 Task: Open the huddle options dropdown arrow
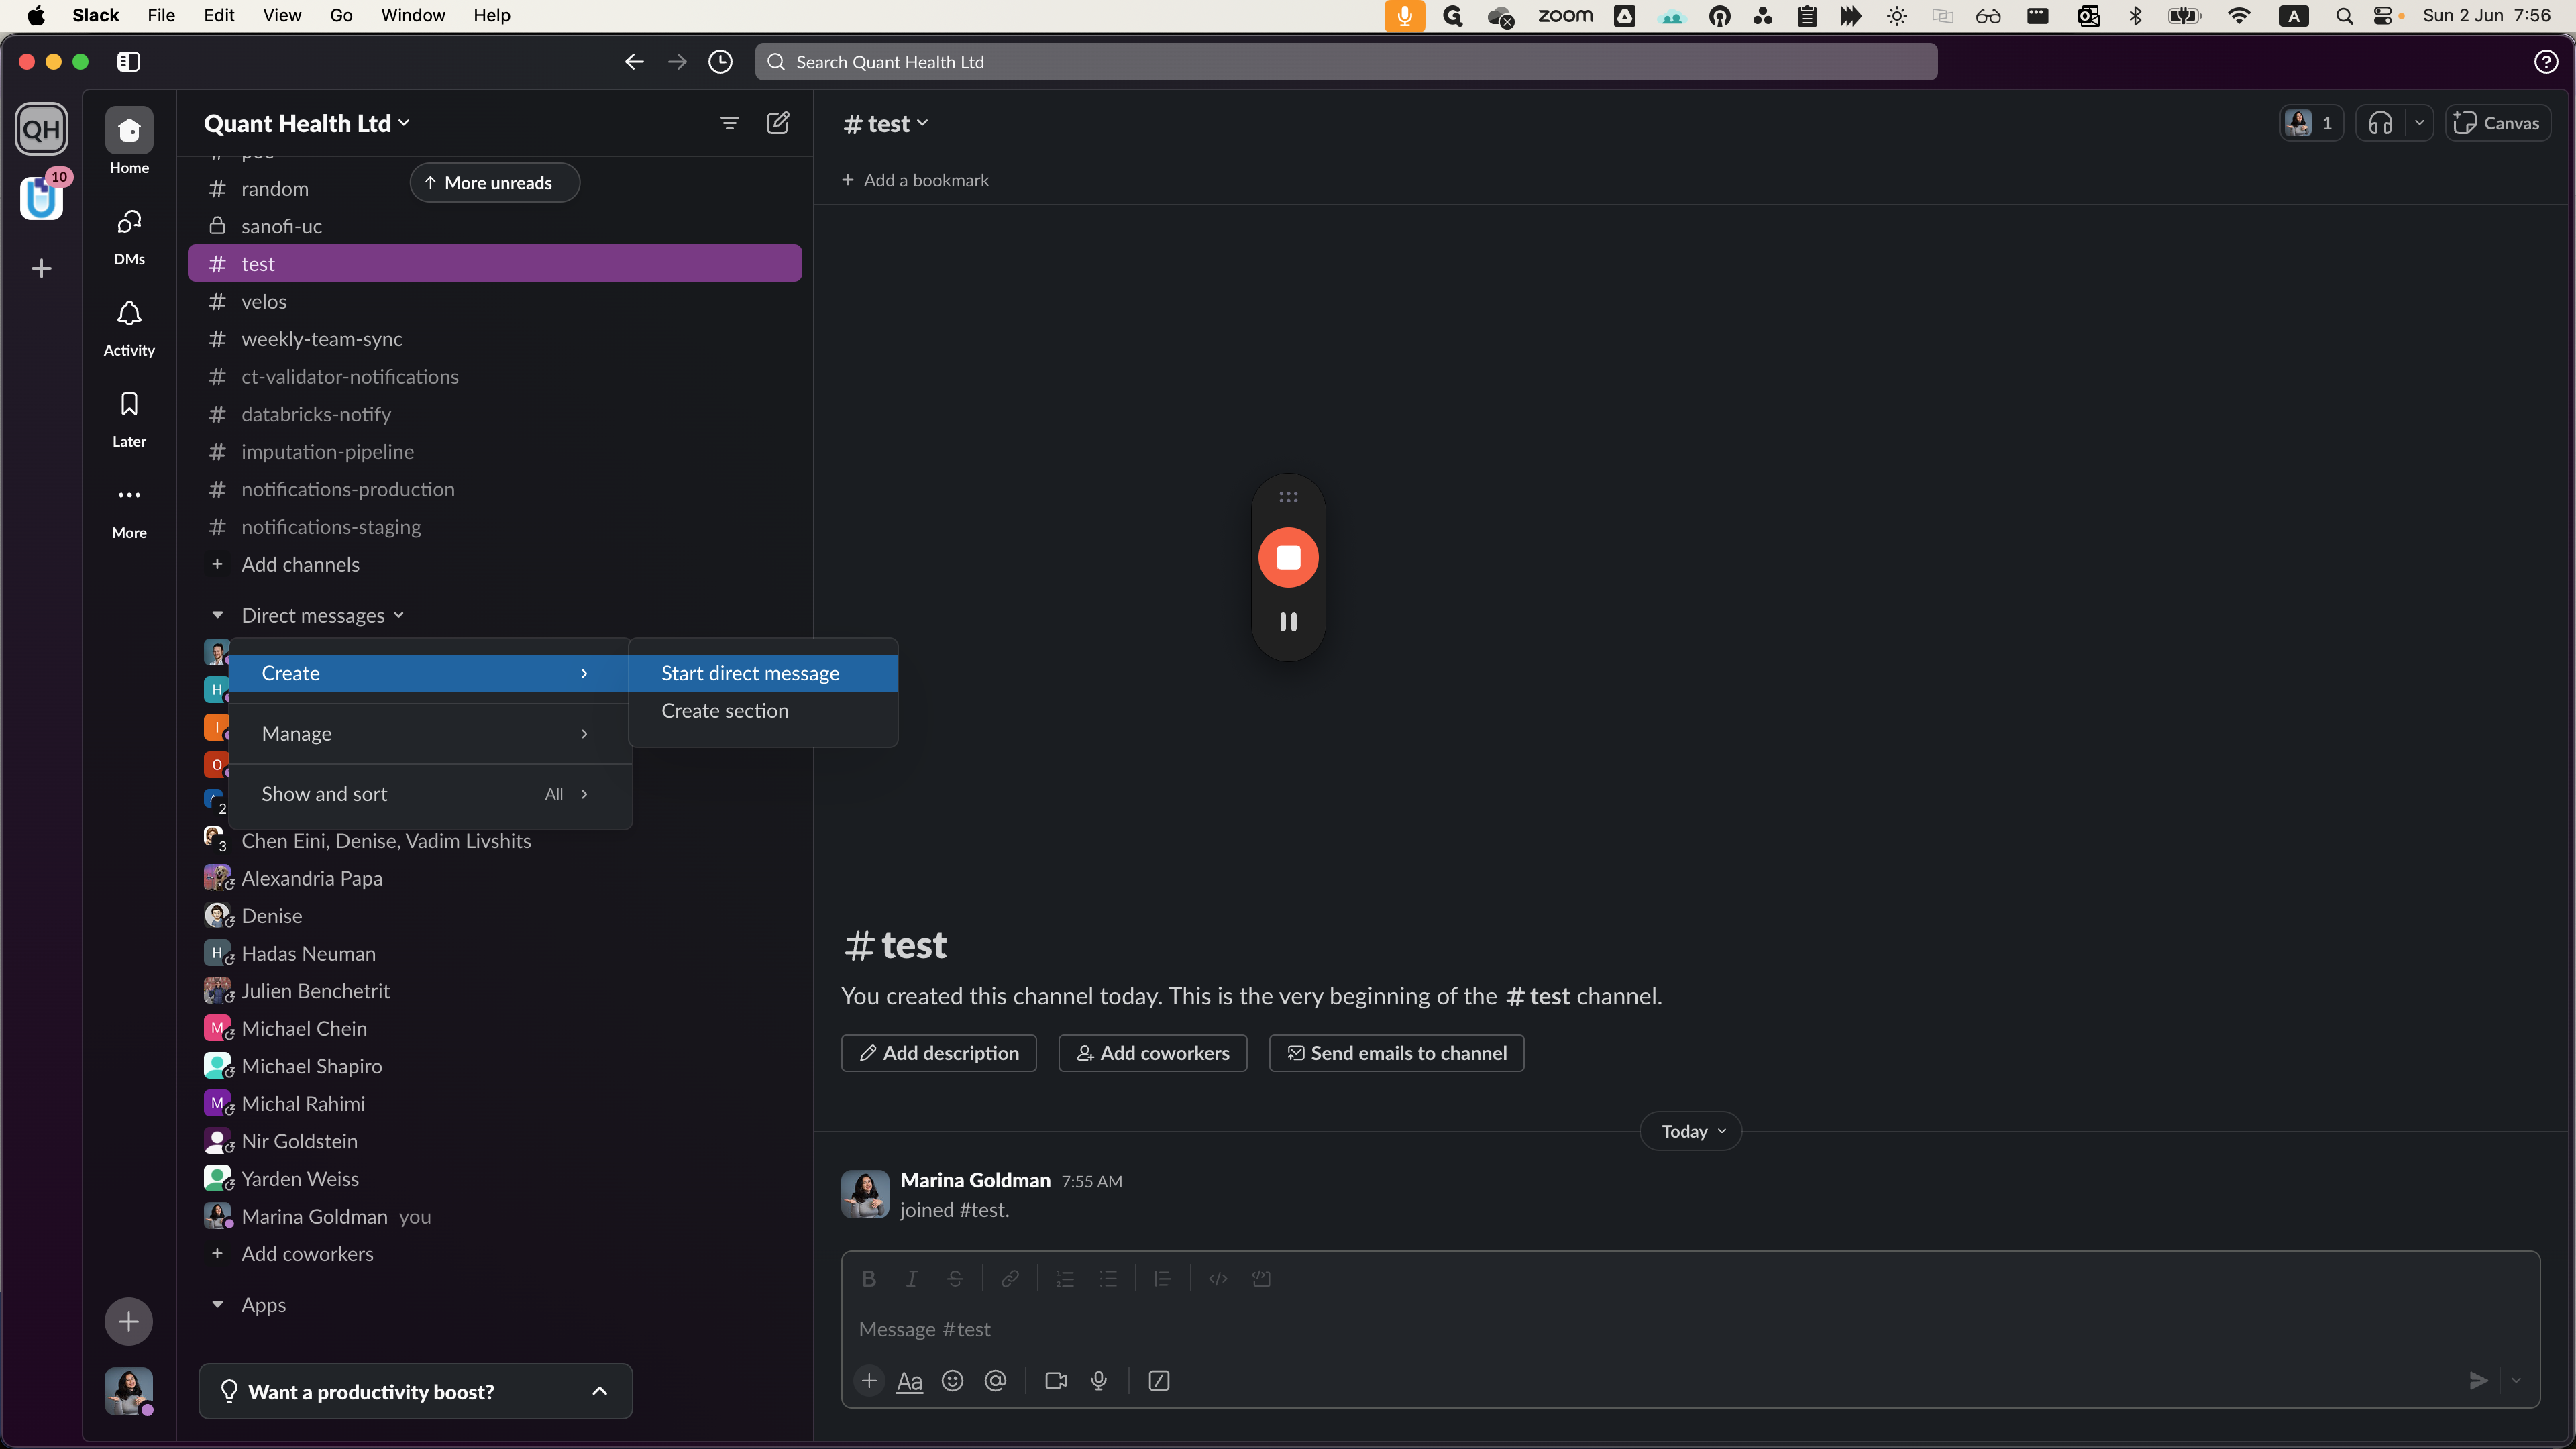point(2419,123)
